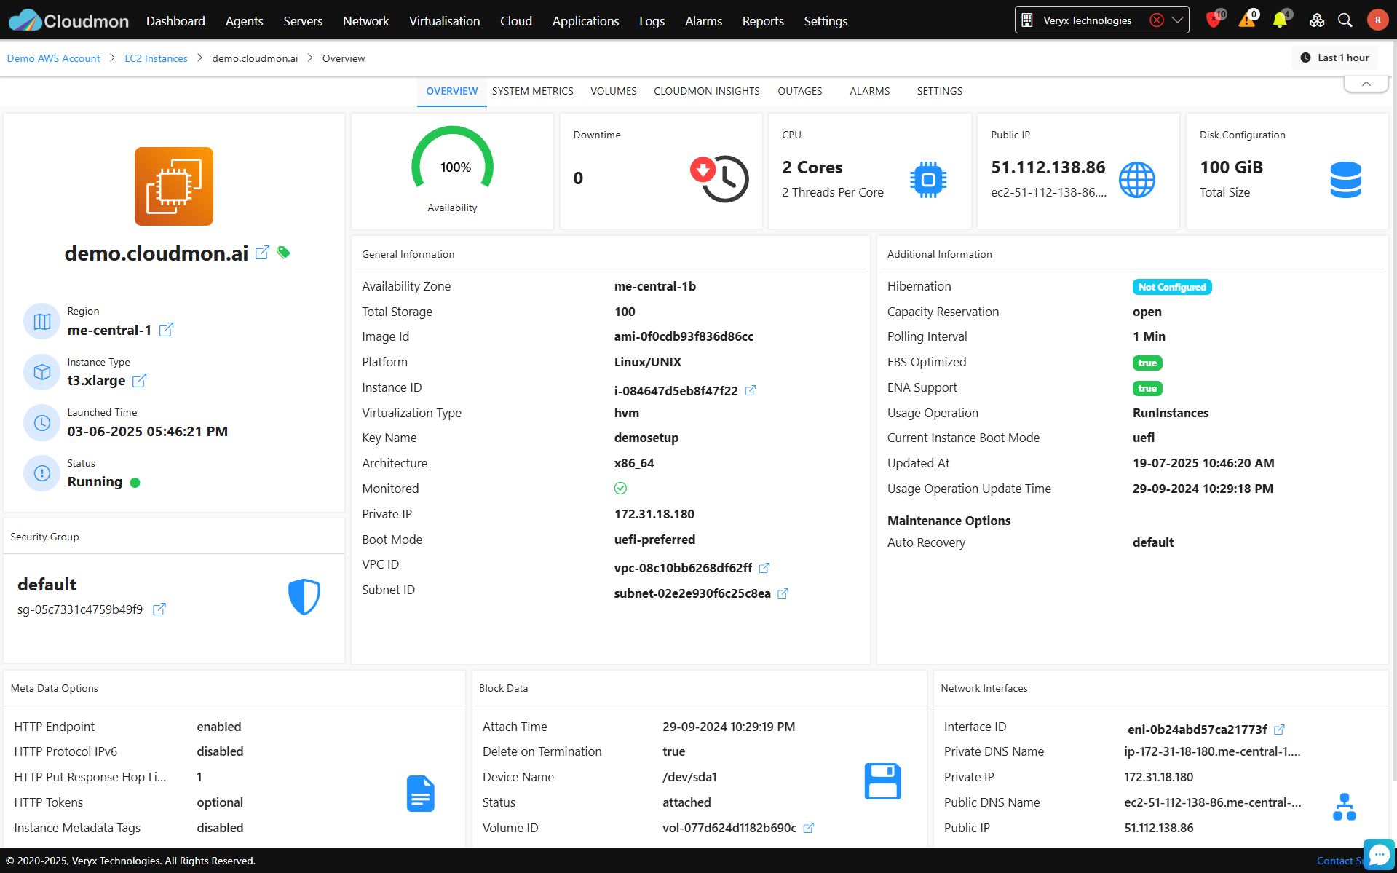Click the blue CPU chip icon

(x=928, y=179)
